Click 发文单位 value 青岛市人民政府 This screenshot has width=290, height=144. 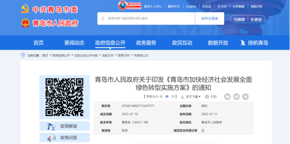[212, 122]
